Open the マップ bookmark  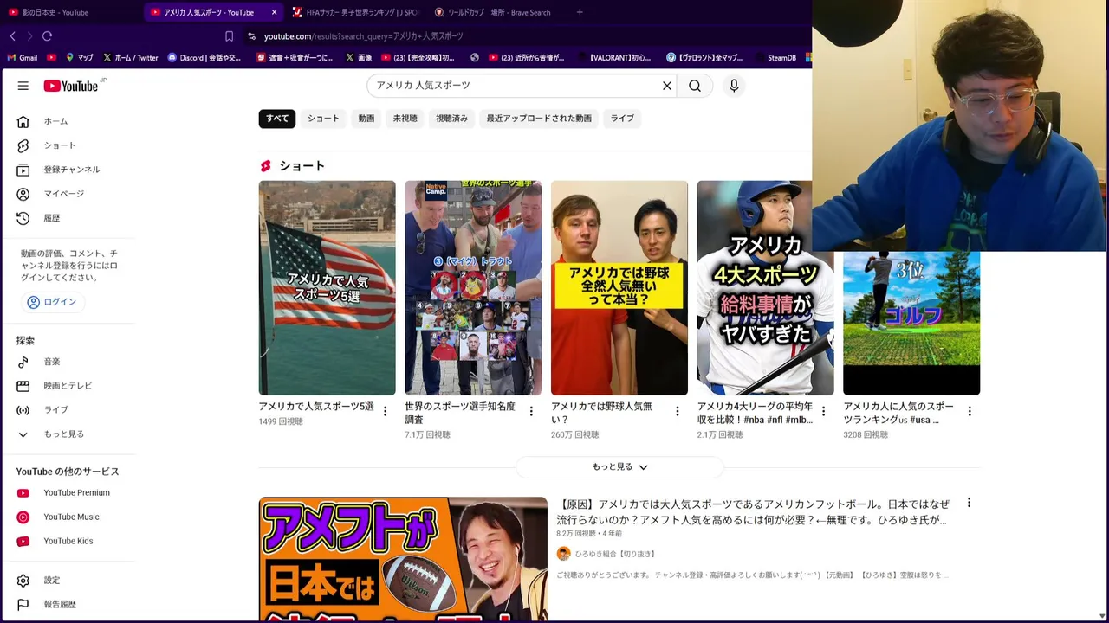point(79,58)
